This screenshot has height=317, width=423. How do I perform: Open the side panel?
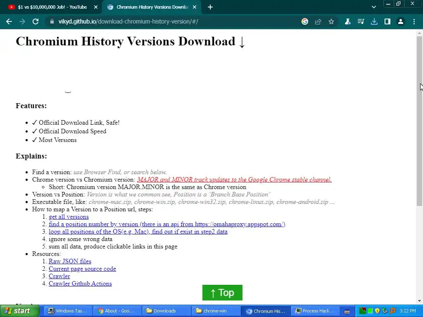coord(387,21)
